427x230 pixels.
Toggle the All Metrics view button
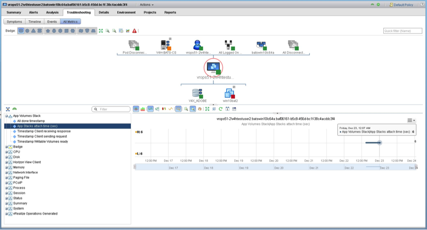71,21
